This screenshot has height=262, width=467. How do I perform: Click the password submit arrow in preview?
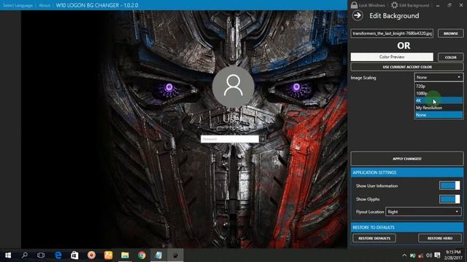click(x=262, y=139)
